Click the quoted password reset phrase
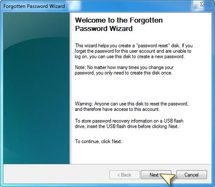Image resolution: width=215 pixels, height=187 pixels. 153,46
